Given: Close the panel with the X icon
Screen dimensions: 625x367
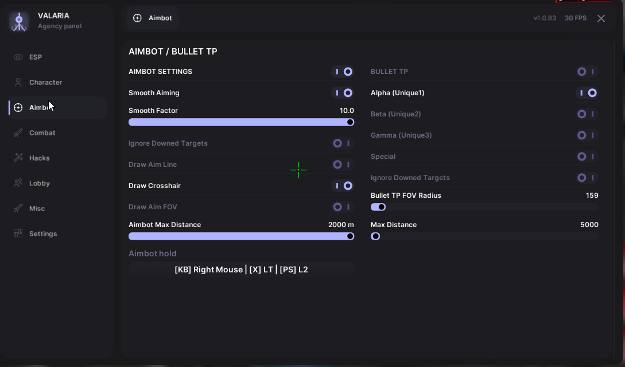Looking at the screenshot, I should click(x=601, y=18).
